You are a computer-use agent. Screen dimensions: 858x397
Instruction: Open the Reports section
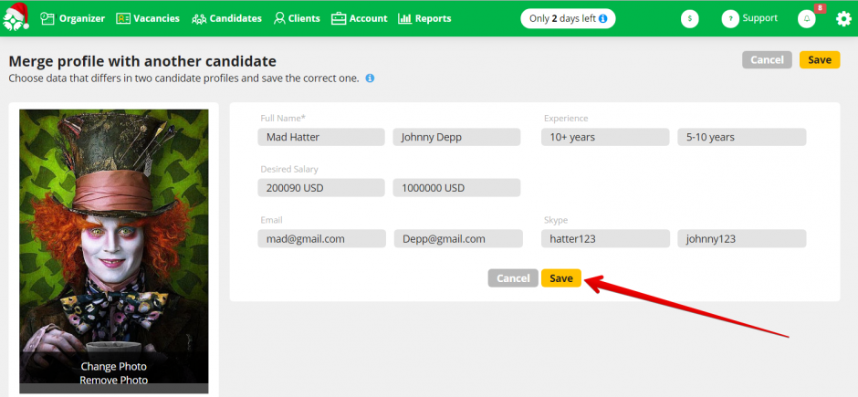tap(424, 18)
